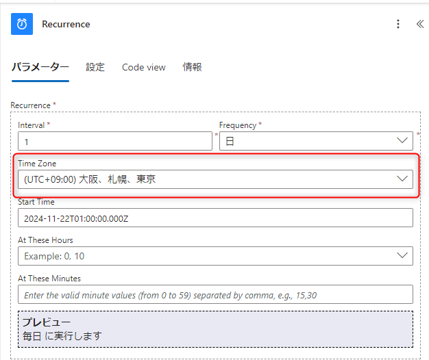Click the At These Minutes label
This screenshot has height=360, width=429.
[49, 279]
